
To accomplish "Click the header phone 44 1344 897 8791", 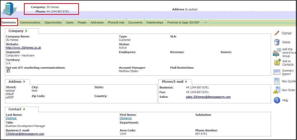I will tap(58, 11).
